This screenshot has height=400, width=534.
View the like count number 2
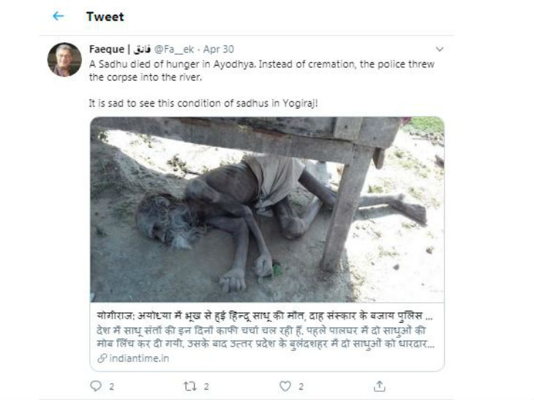(x=301, y=387)
